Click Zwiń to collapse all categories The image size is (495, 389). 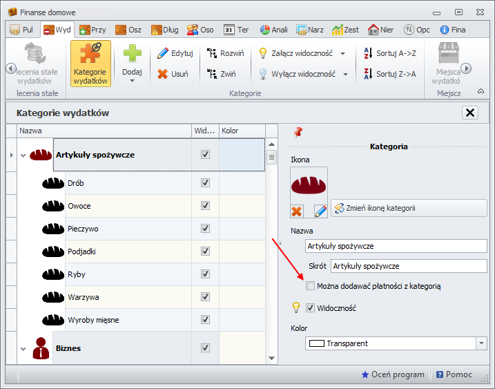click(x=222, y=74)
